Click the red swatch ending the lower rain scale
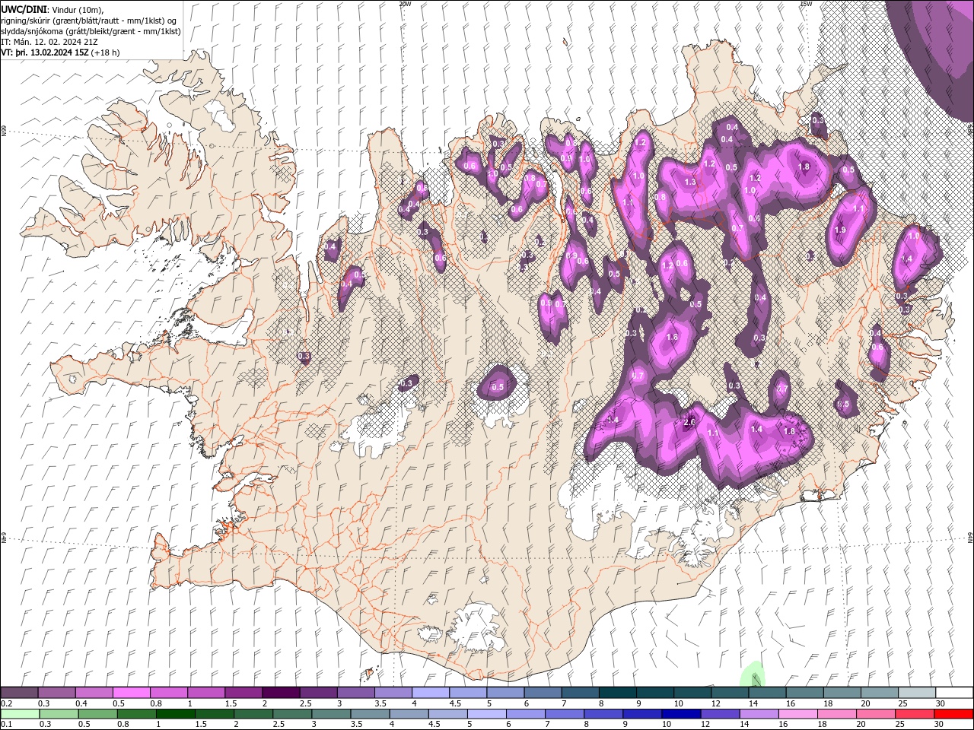The image size is (974, 730). (x=954, y=713)
